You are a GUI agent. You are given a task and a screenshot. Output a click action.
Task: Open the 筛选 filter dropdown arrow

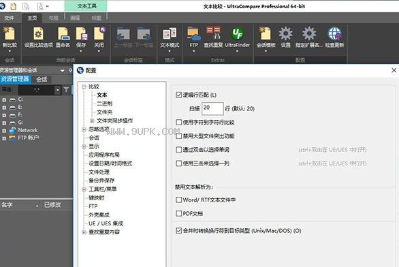58,90
